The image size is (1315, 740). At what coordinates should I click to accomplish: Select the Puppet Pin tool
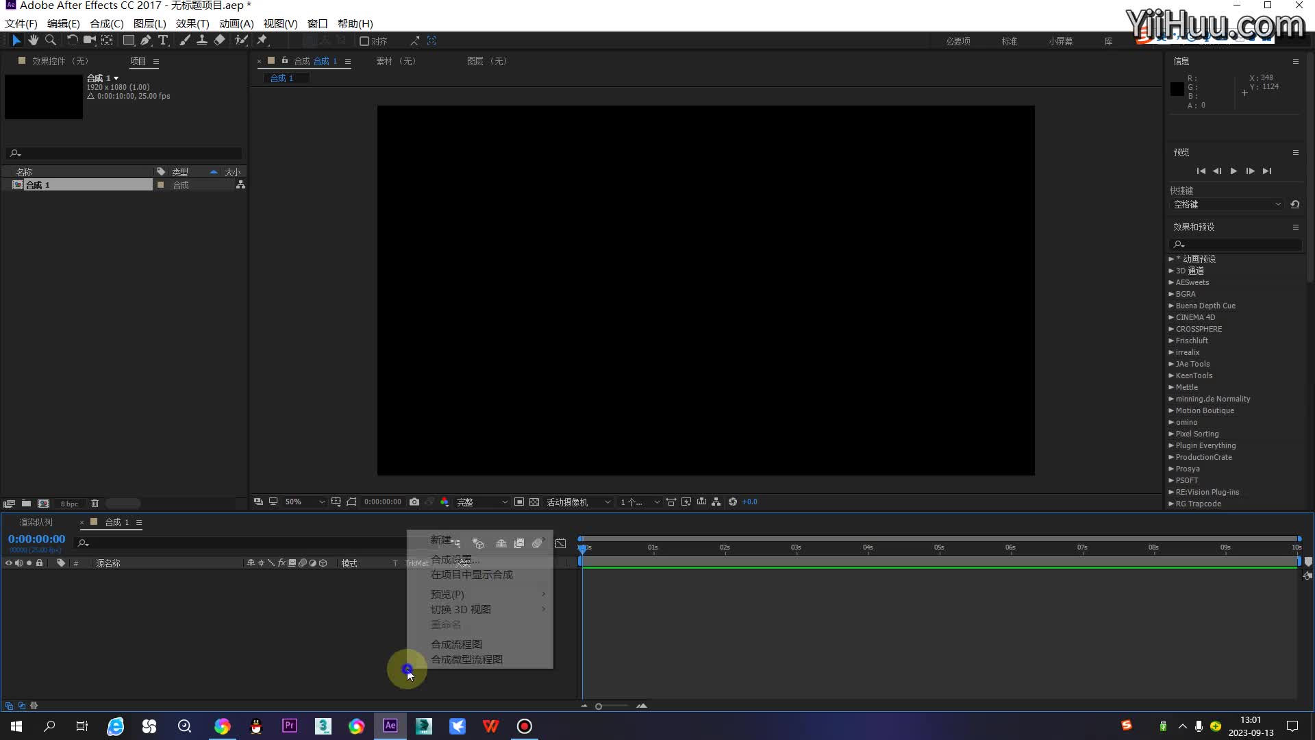[262, 40]
